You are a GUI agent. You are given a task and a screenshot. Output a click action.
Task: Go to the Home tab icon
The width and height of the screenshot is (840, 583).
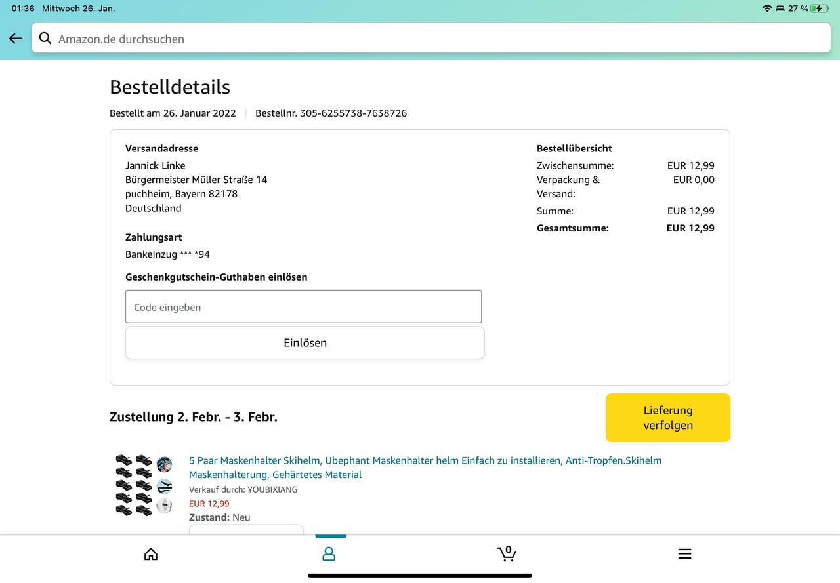pos(151,554)
